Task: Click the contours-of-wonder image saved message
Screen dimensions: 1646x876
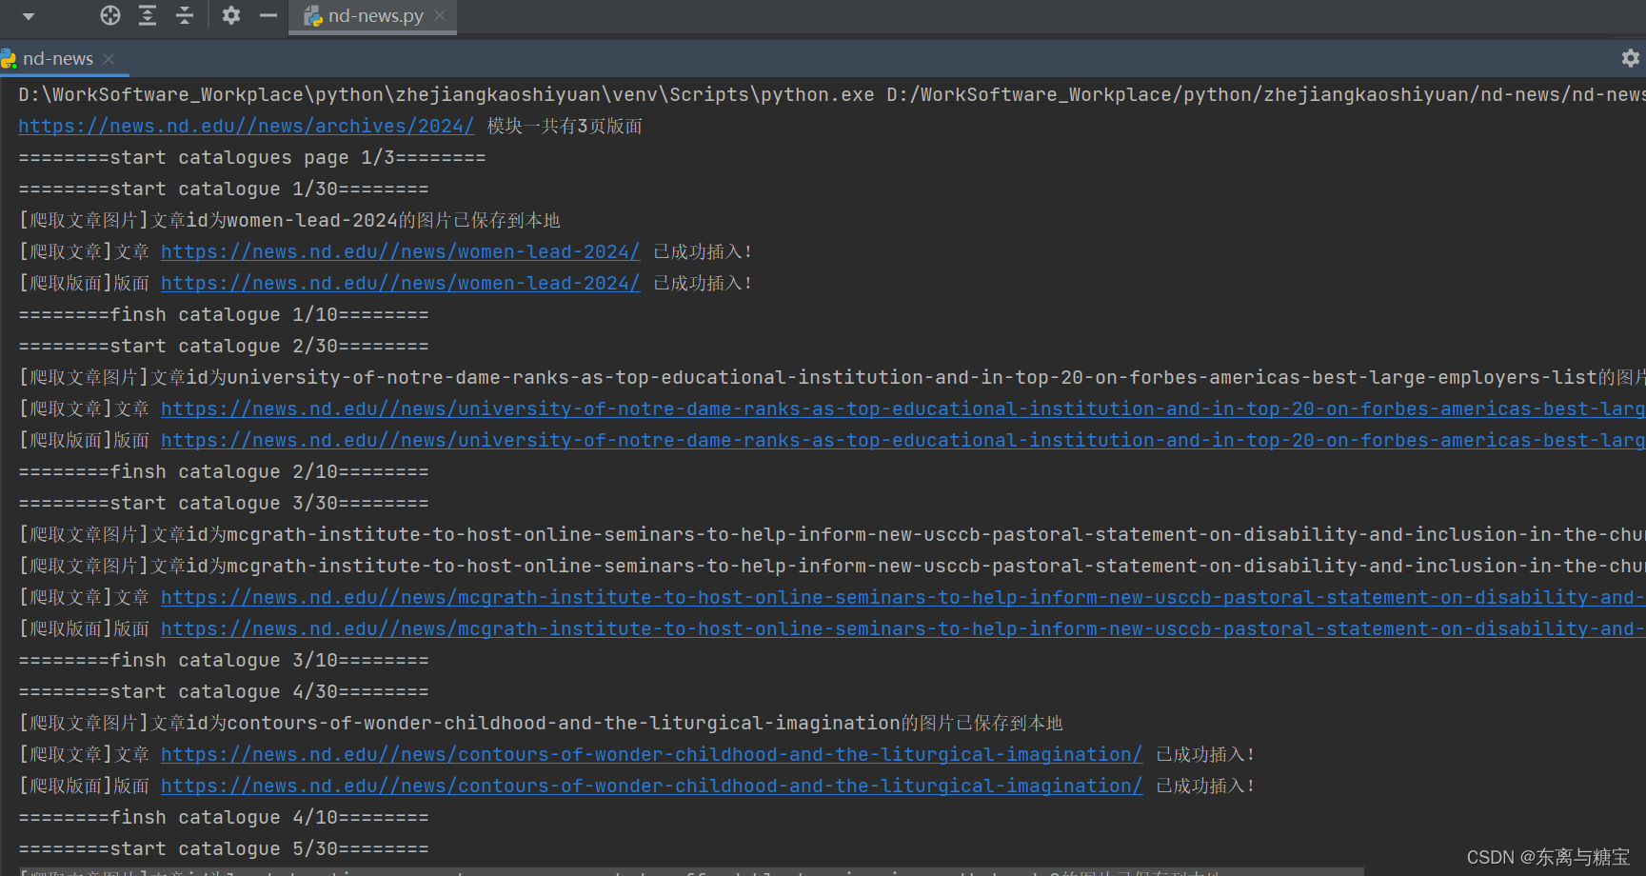Action: click(x=541, y=723)
